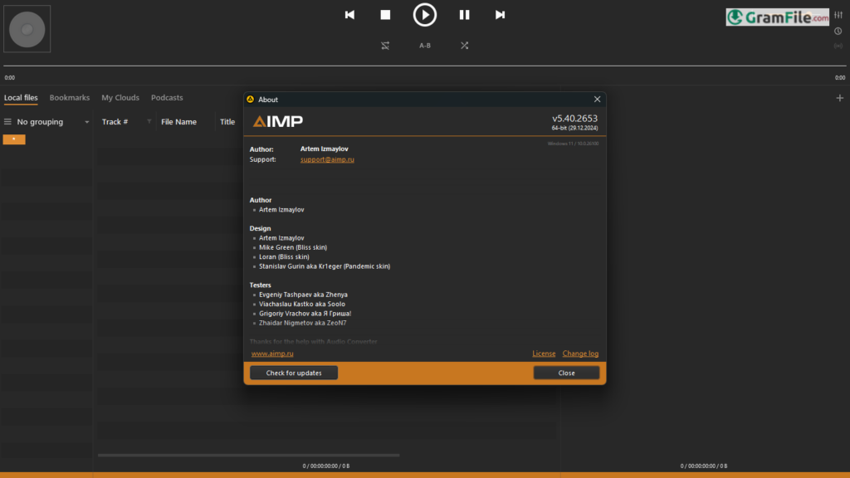Screen dimensions: 850x478
Task: Open the Track # column filter
Action: pyautogui.click(x=149, y=122)
